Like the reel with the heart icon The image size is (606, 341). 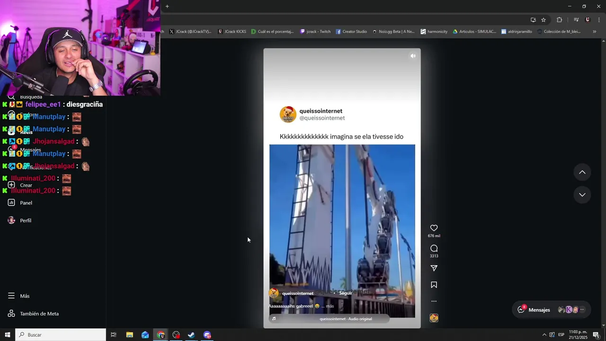[434, 228]
